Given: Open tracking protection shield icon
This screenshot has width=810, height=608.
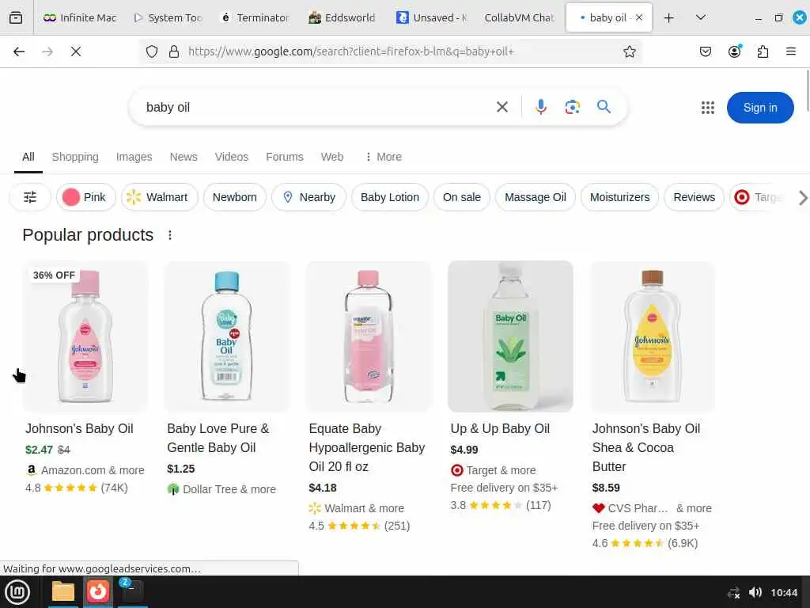Looking at the screenshot, I should pos(152,51).
